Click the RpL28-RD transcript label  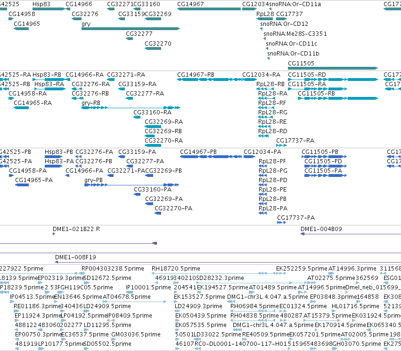click(273, 131)
